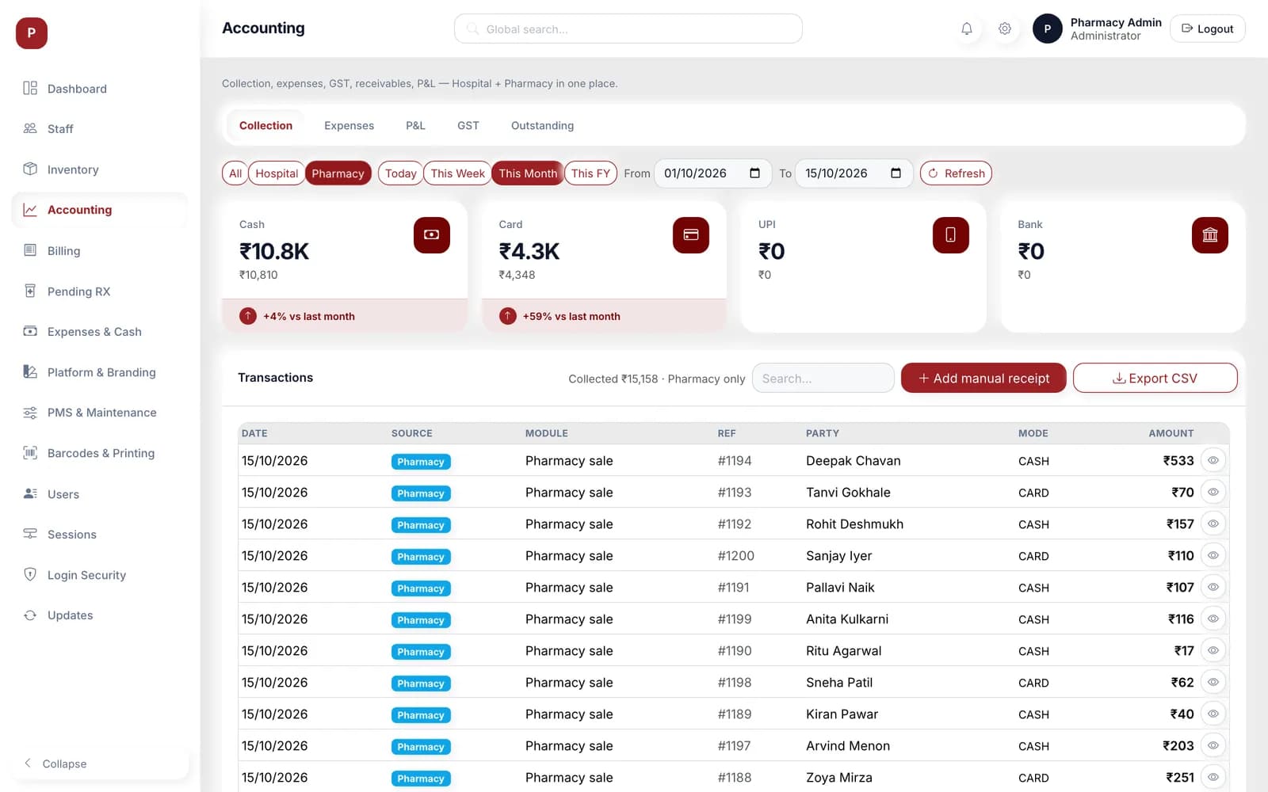Go to Billing in sidebar

click(100, 251)
